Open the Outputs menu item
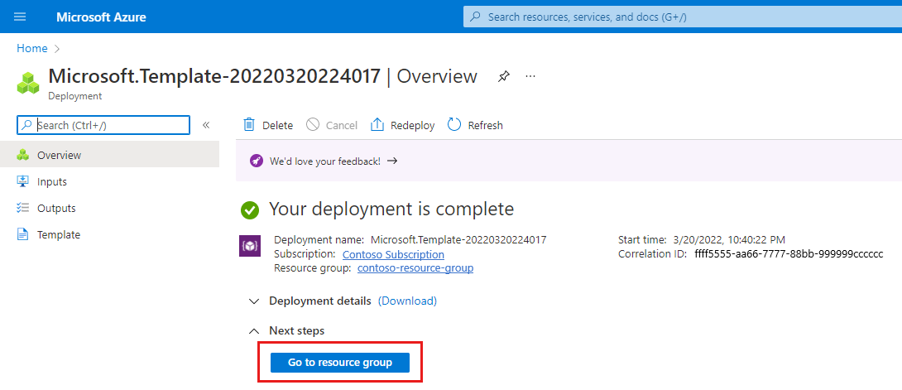The width and height of the screenshot is (902, 390). [56, 208]
